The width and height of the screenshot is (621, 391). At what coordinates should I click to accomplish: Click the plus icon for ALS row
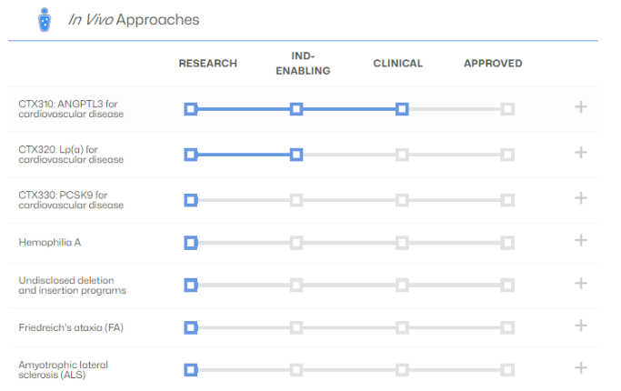point(581,368)
